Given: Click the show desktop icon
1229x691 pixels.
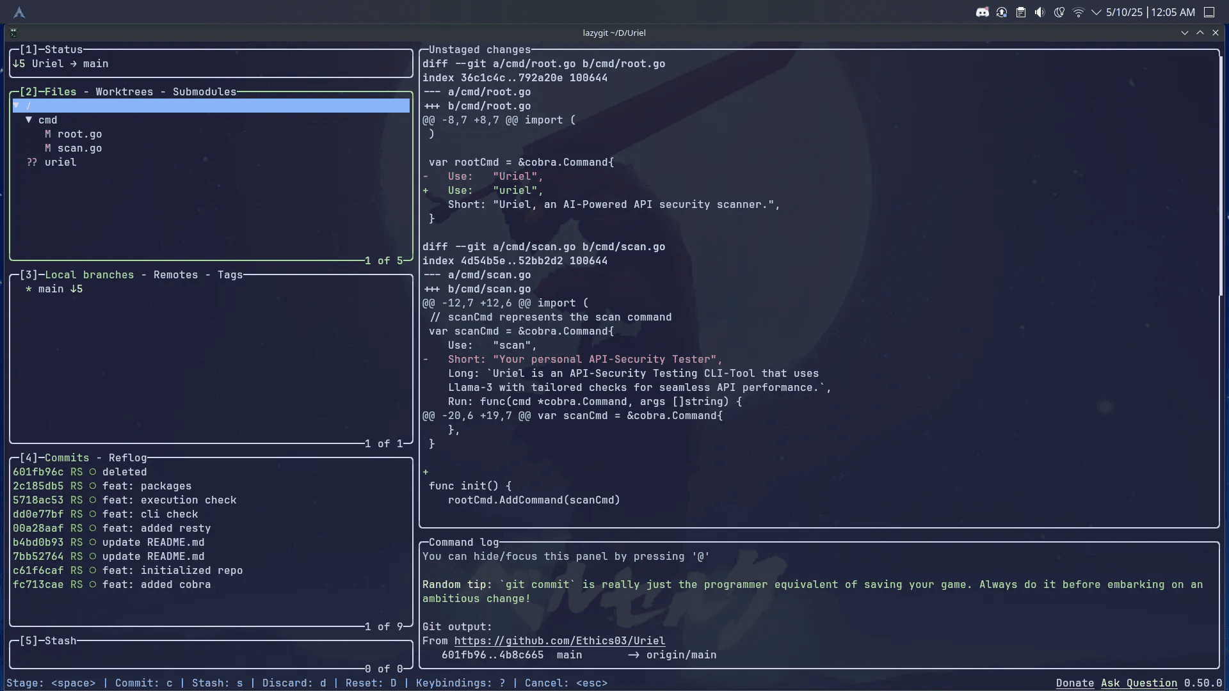Looking at the screenshot, I should pyautogui.click(x=1209, y=12).
